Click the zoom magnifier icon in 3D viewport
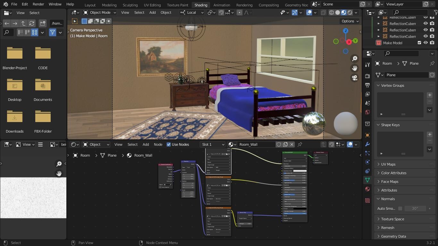The width and height of the screenshot is (438, 246). [x=355, y=59]
